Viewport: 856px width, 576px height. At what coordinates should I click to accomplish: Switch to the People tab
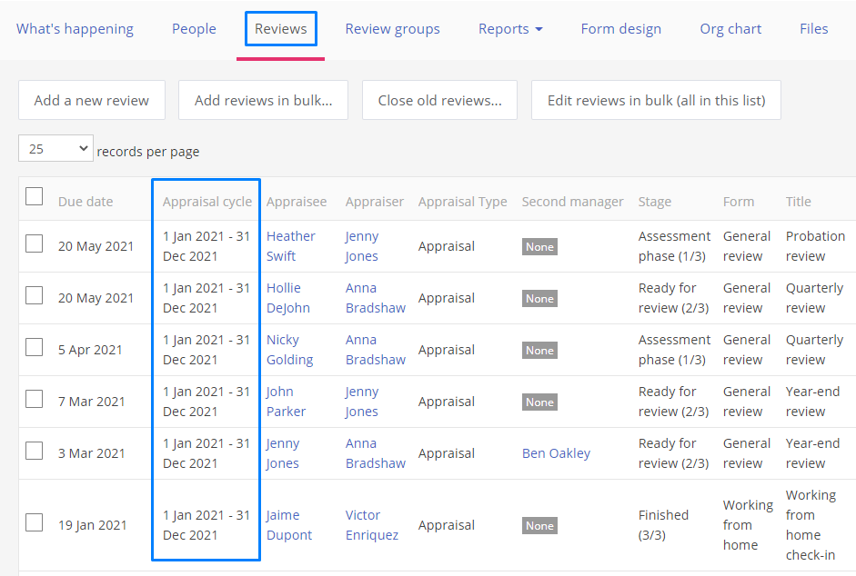point(194,29)
